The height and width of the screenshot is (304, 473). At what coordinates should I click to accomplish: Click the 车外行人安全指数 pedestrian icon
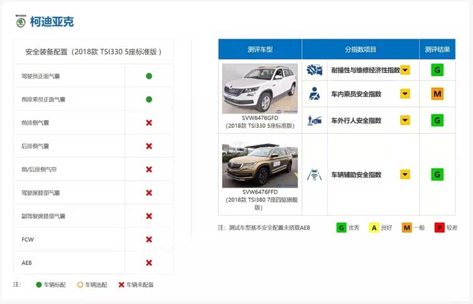coord(314,120)
